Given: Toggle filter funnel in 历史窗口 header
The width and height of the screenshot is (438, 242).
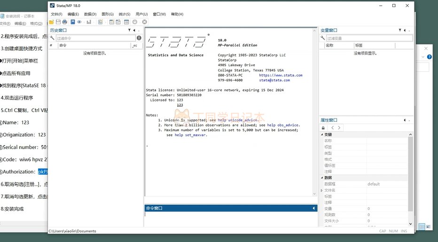Looking at the screenshot, I should click(129, 30).
